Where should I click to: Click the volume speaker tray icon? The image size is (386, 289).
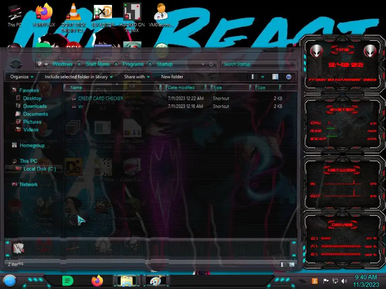(x=344, y=281)
